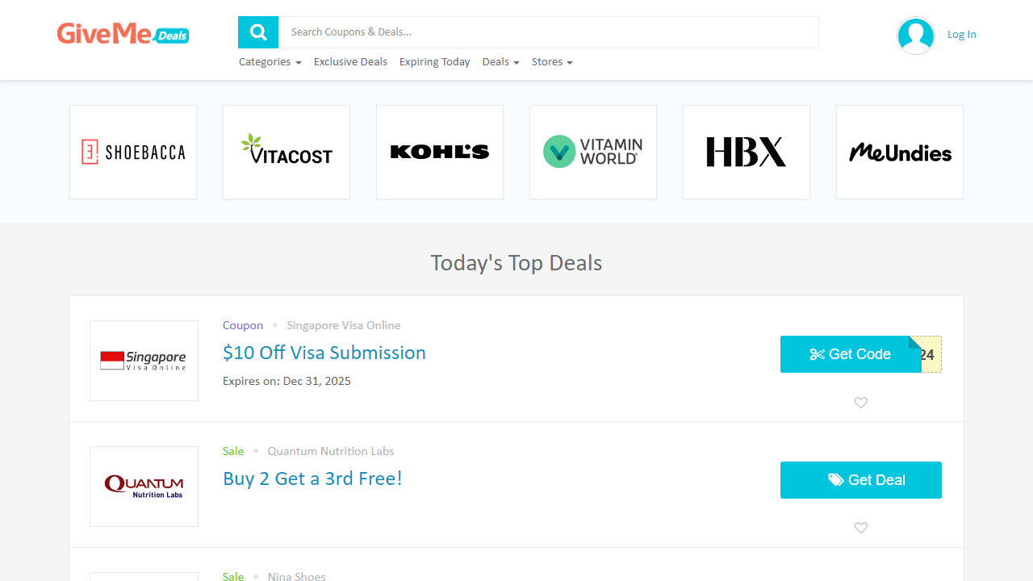Expand the Deals dropdown menu

pyautogui.click(x=500, y=62)
